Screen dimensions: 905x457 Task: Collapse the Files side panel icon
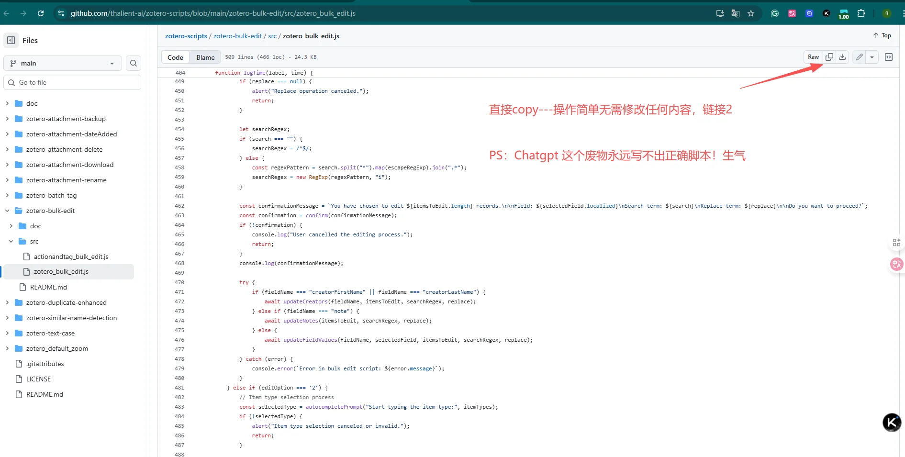click(11, 40)
